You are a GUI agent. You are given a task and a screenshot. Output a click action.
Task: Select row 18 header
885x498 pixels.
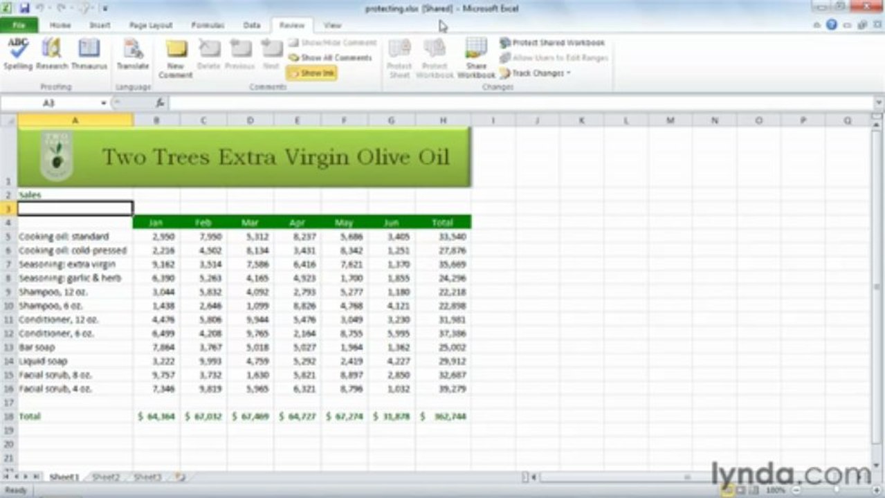[x=8, y=416]
